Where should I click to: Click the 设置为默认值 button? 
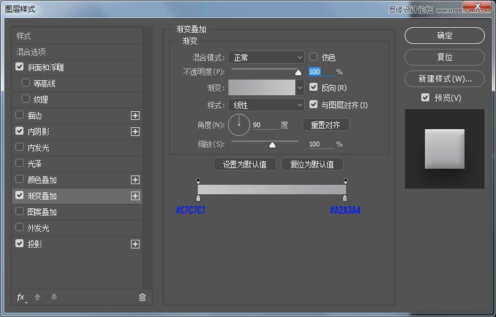[x=245, y=164]
